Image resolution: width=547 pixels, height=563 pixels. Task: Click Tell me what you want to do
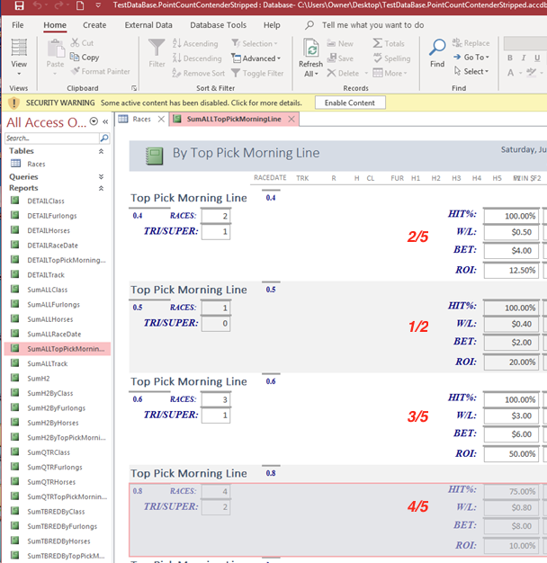[x=372, y=25]
